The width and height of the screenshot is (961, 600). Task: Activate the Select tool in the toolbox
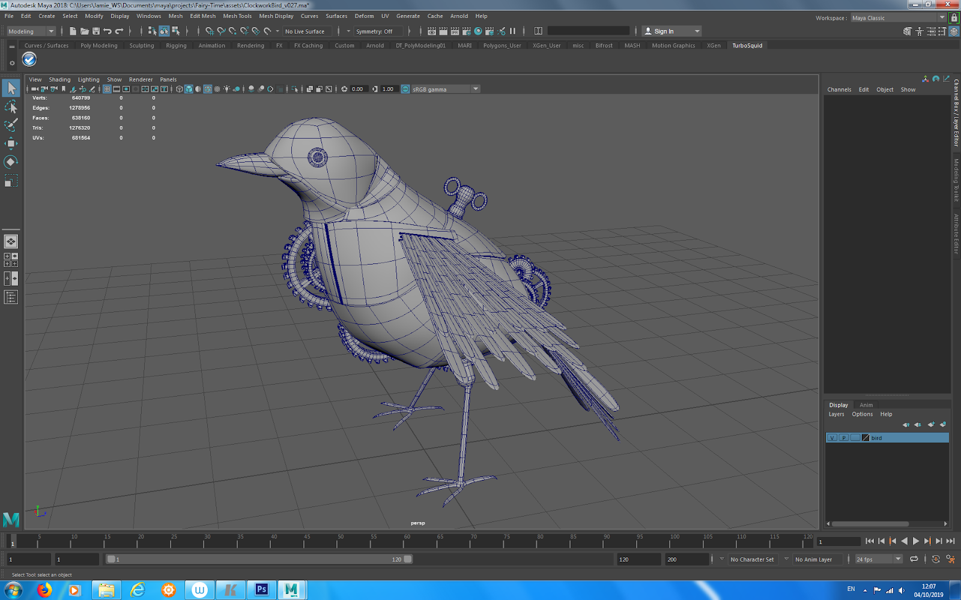(11, 88)
